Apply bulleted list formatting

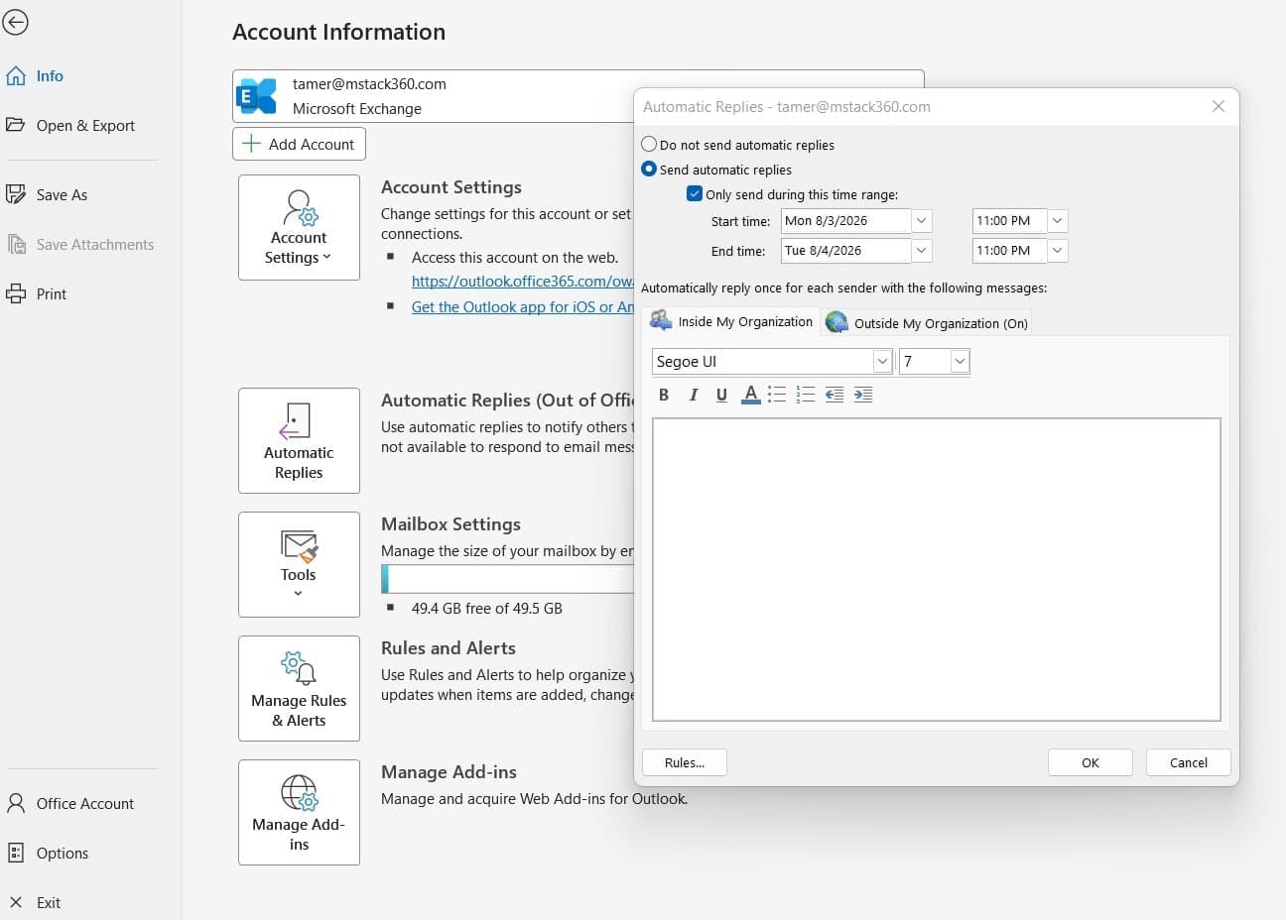click(777, 395)
